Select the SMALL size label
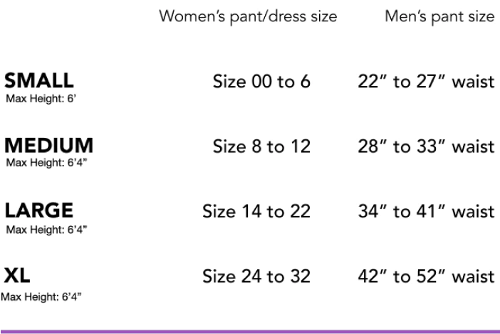This screenshot has height=334, width=500. coord(39,80)
